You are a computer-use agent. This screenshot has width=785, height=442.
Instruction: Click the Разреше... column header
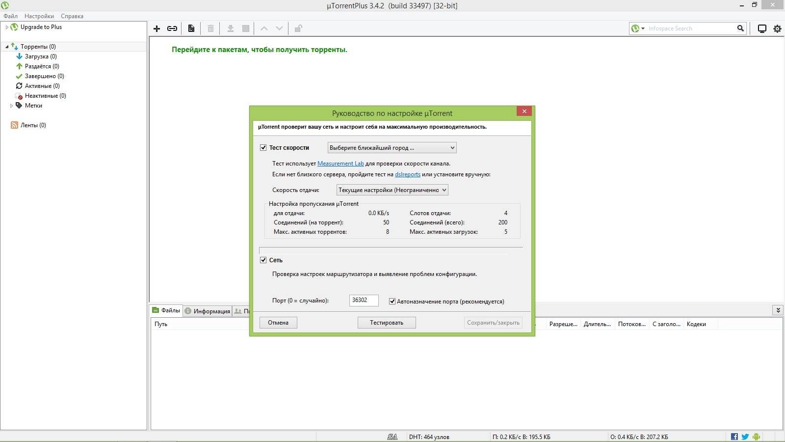(563, 324)
